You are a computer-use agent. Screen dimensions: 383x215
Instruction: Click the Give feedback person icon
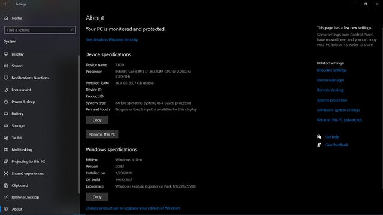click(319, 145)
